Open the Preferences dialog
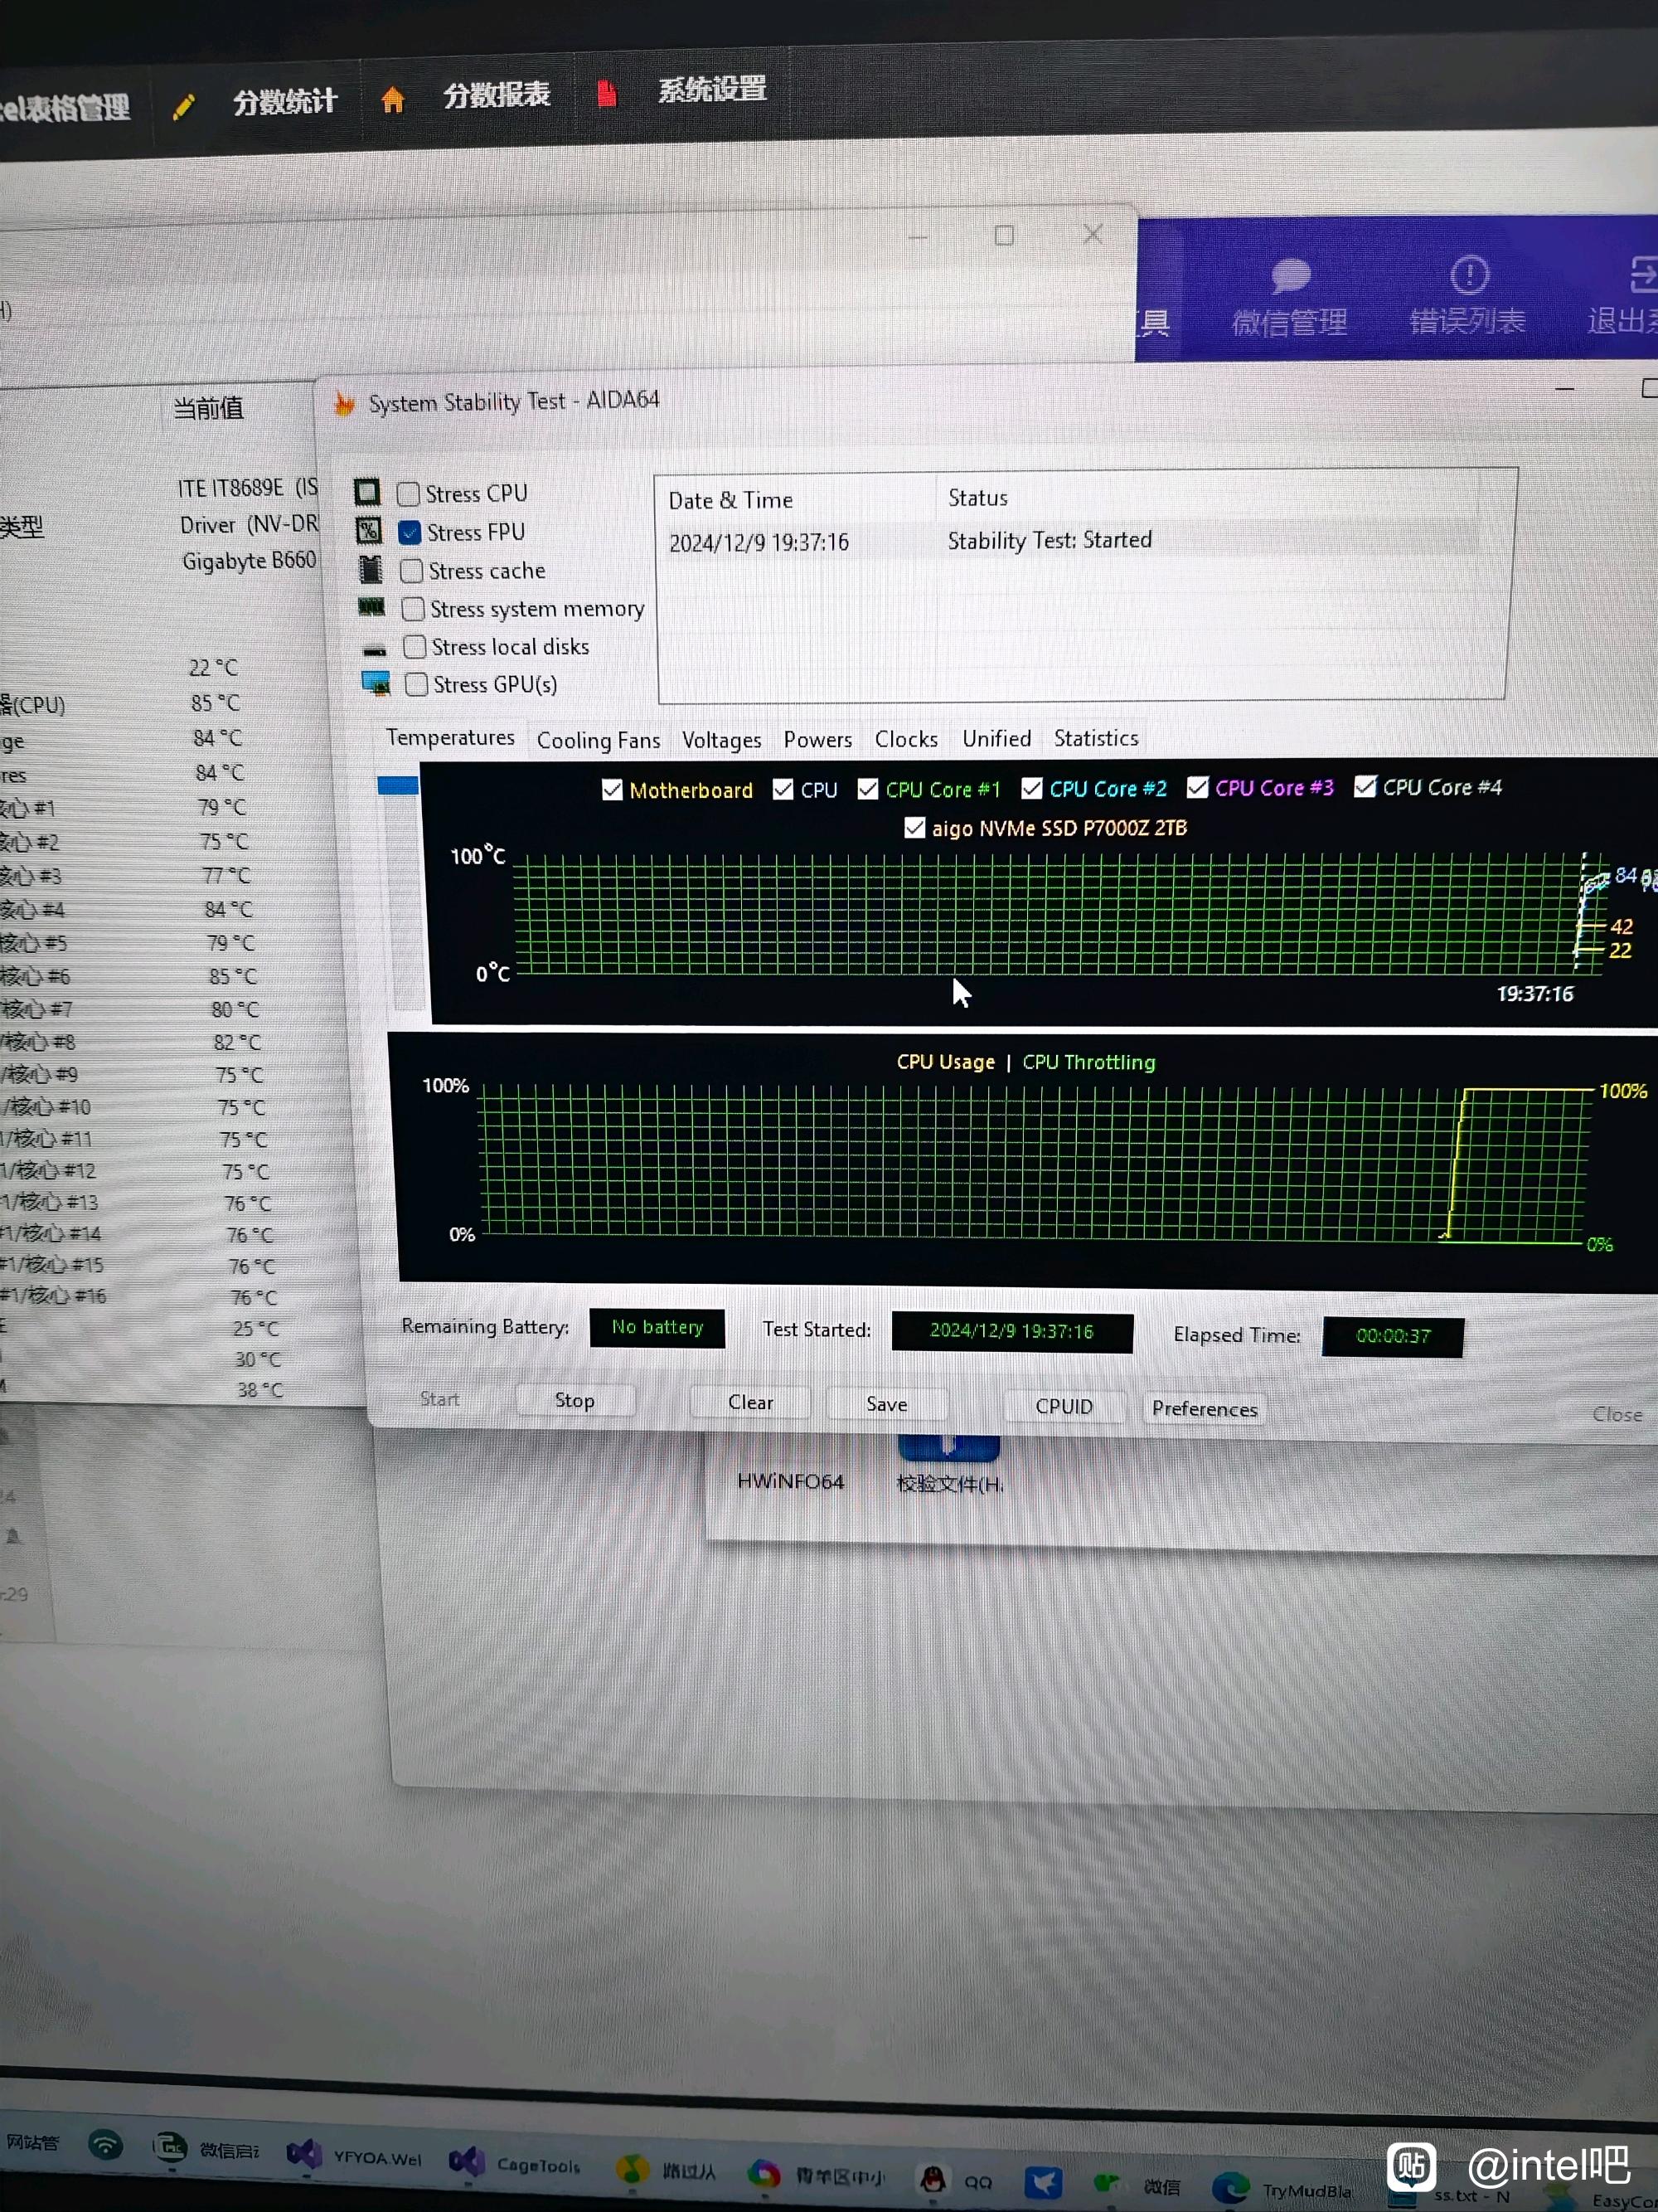This screenshot has height=2212, width=1658. [1205, 1409]
